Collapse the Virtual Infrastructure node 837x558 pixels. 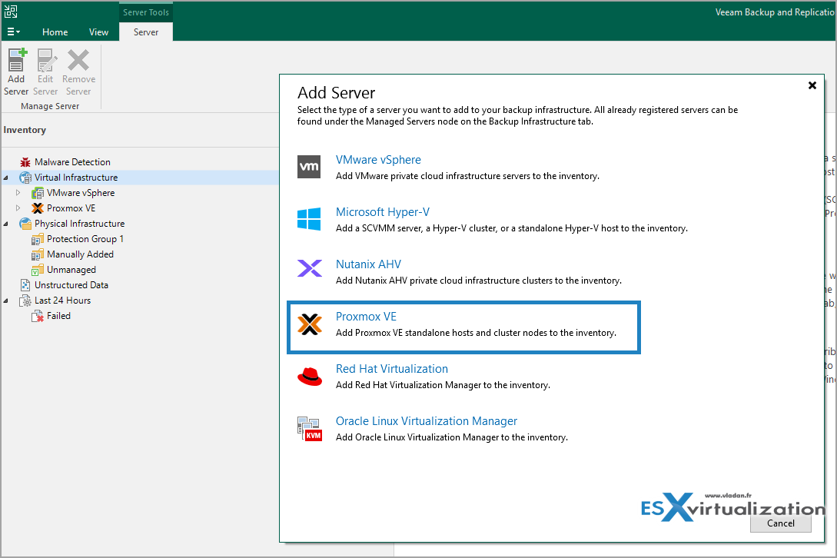6,178
